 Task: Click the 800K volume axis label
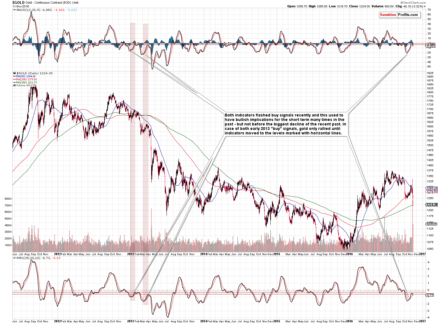(x=8, y=199)
